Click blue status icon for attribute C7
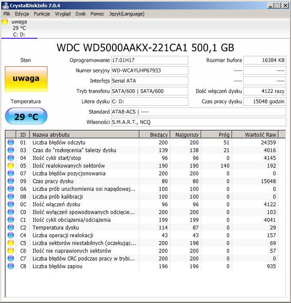The image size is (291, 303). click(x=11, y=258)
